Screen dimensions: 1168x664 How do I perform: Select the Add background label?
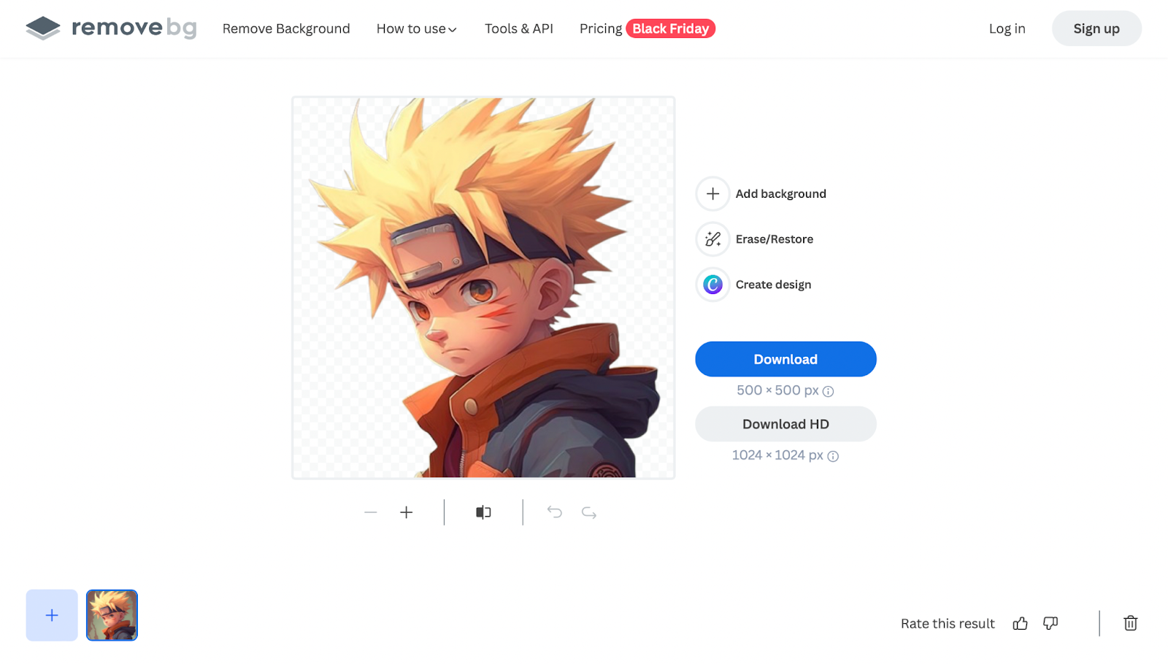780,194
